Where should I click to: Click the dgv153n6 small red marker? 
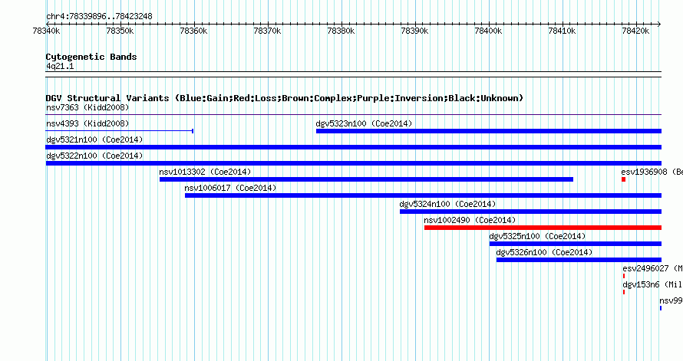click(x=624, y=292)
